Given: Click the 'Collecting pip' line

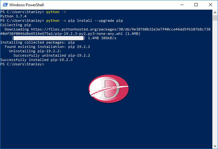Looking at the screenshot, I should pyautogui.click(x=16, y=25).
